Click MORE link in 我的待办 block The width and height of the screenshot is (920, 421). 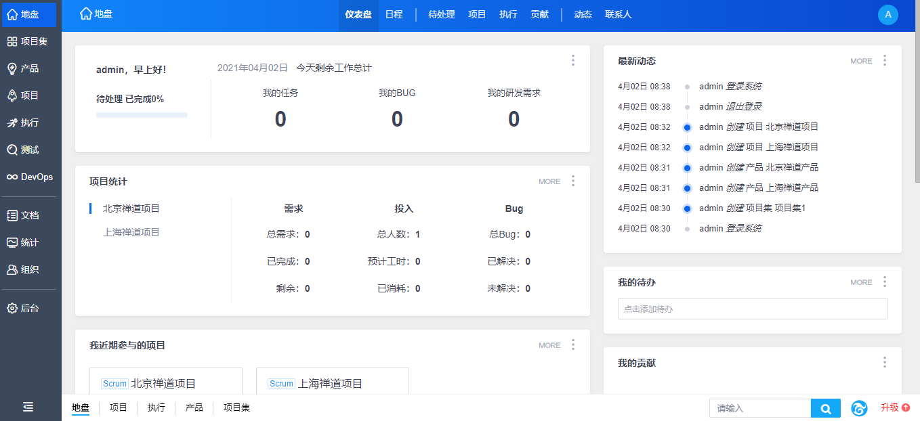point(861,282)
